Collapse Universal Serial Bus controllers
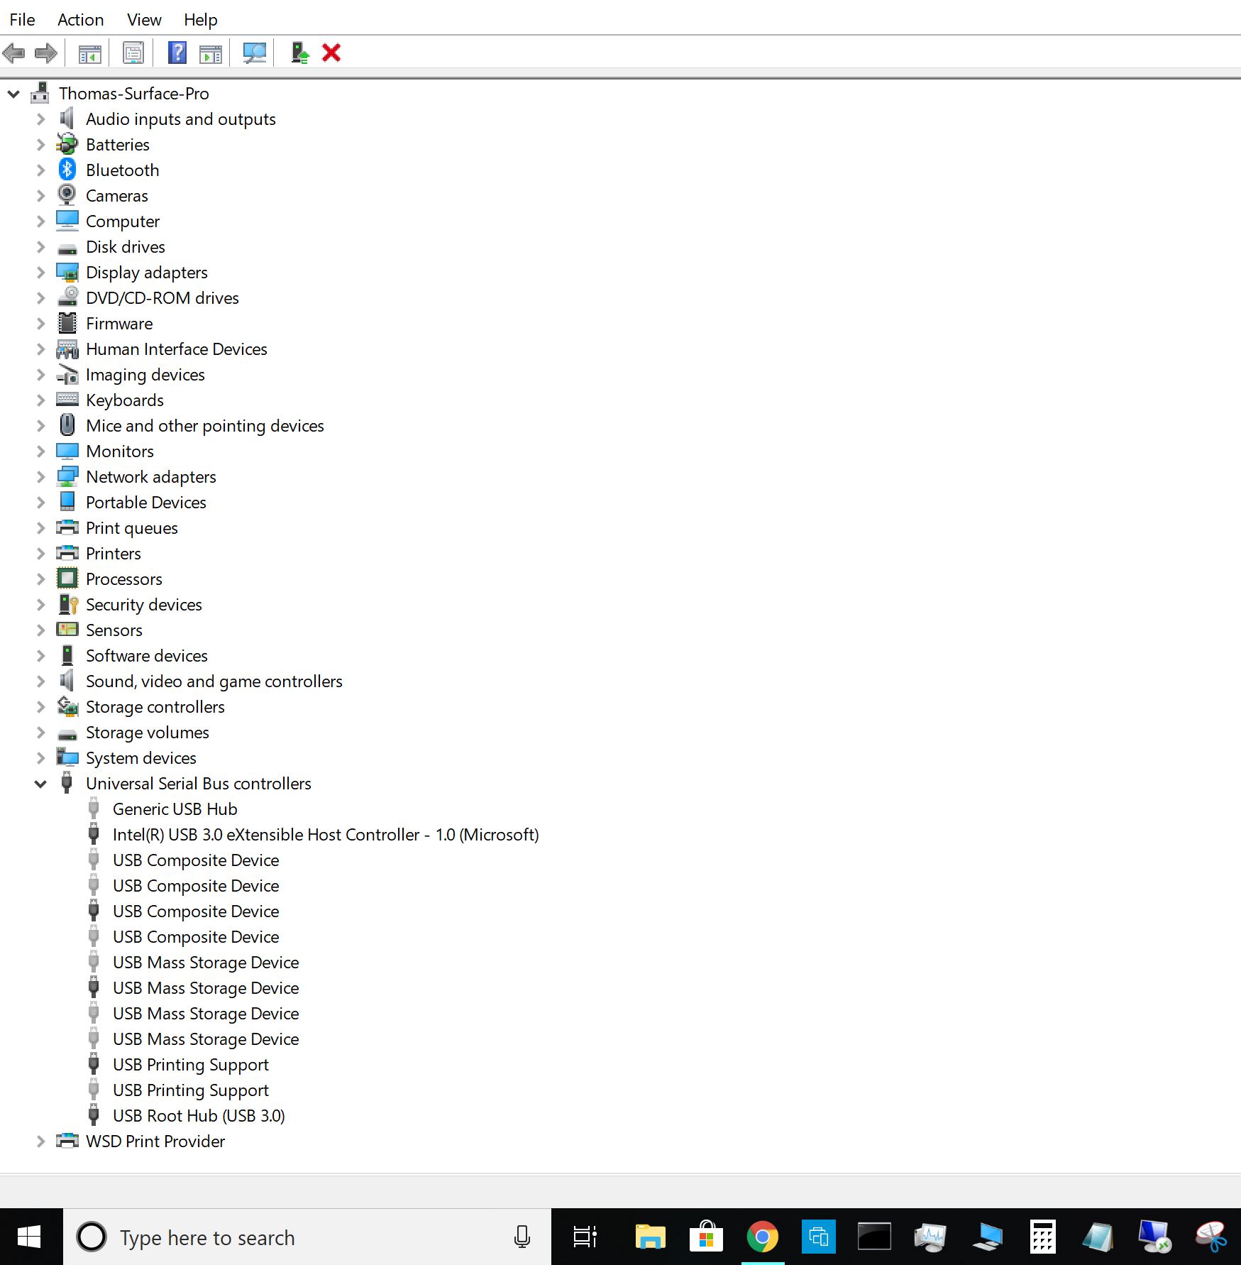This screenshot has height=1265, width=1241. (x=40, y=784)
